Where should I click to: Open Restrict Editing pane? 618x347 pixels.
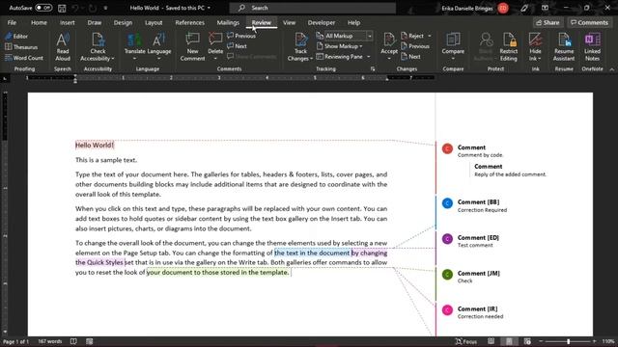(509, 47)
